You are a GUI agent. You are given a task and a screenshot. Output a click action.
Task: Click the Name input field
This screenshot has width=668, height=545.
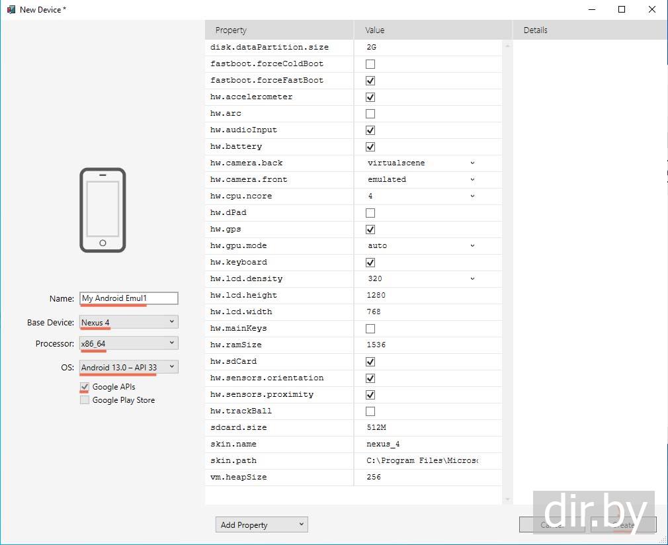coord(129,298)
